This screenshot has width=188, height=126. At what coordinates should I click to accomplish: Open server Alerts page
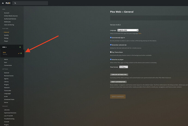point(6,59)
